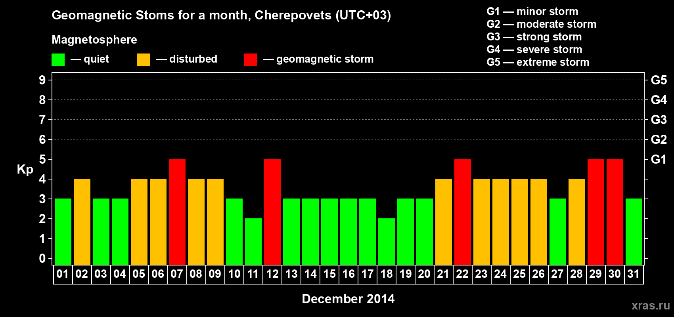Click the red bar for day 30
Screen dimensions: 674x317
(x=615, y=212)
